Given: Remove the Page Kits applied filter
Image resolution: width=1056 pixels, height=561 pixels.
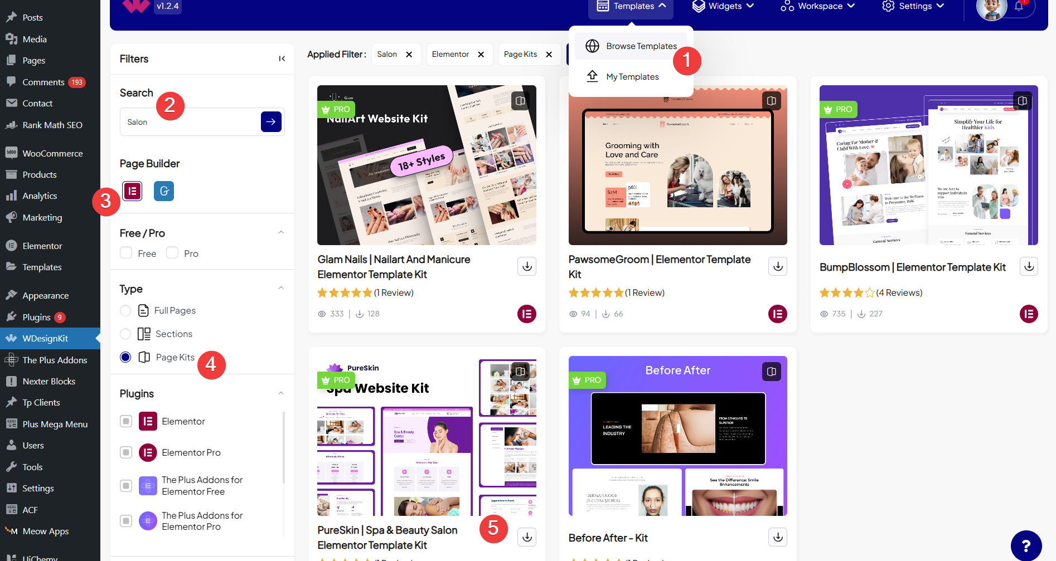Looking at the screenshot, I should (x=549, y=54).
